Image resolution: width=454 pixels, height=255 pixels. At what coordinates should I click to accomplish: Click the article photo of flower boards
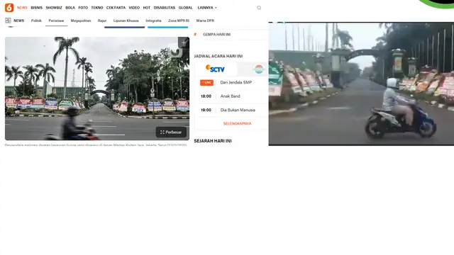point(97,89)
